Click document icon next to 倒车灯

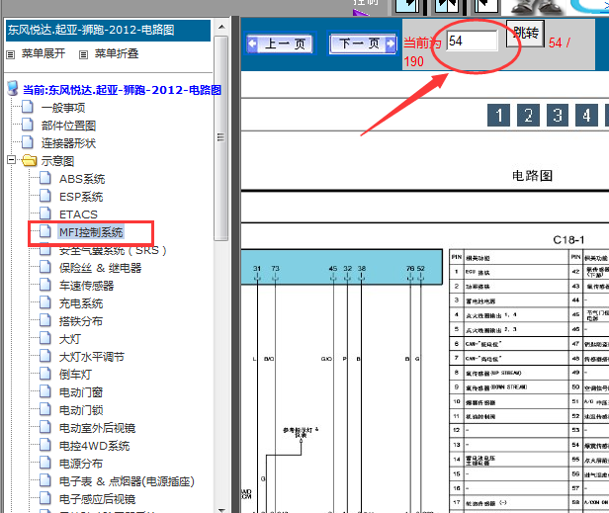click(45, 374)
